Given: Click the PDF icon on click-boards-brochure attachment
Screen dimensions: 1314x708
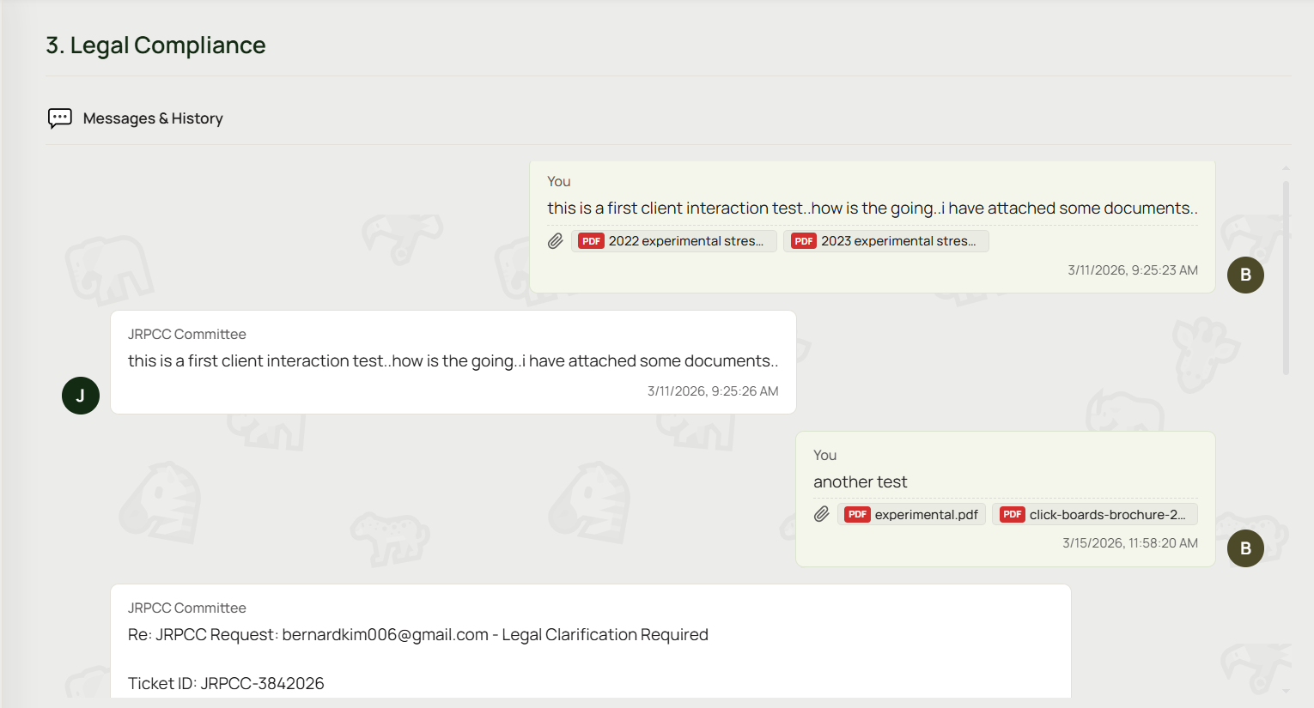Looking at the screenshot, I should 1012,514.
